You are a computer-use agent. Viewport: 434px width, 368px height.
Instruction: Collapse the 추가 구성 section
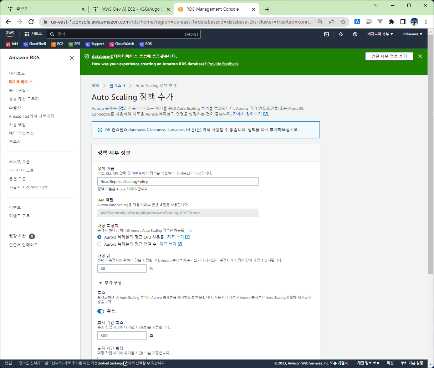click(x=110, y=283)
